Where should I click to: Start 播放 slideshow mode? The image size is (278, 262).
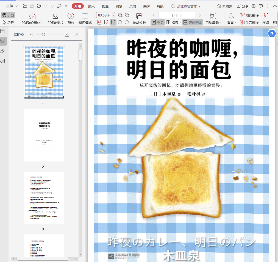pyautogui.click(x=71, y=18)
